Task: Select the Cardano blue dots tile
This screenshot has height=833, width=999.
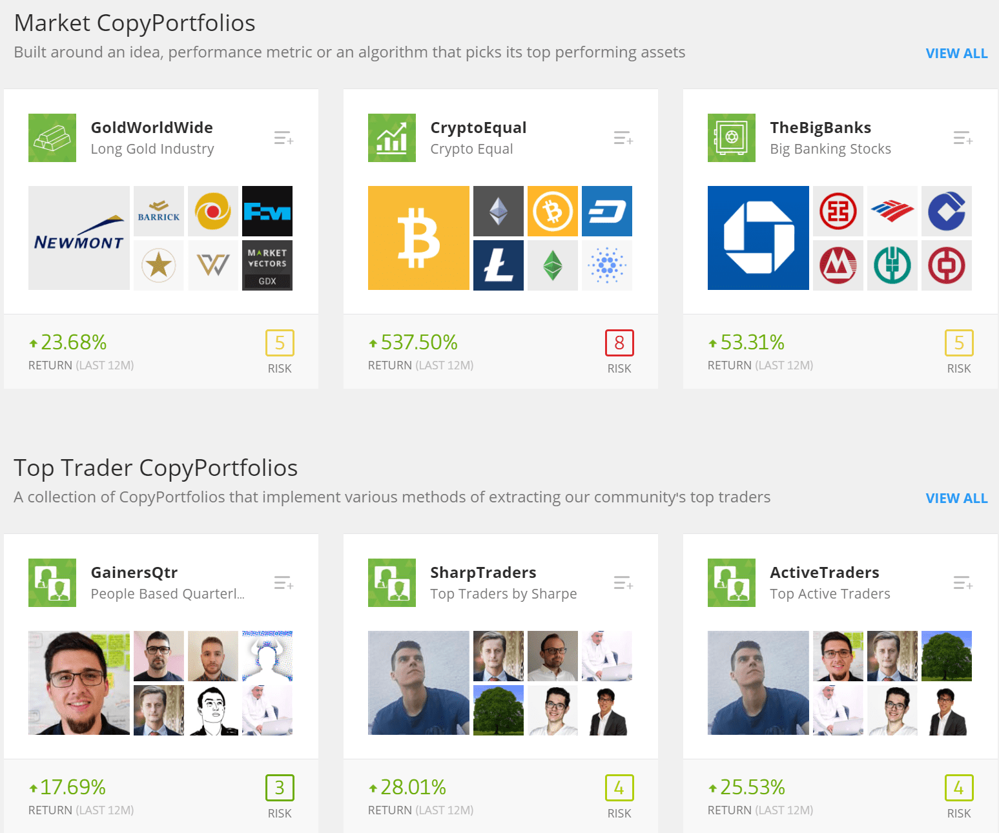Action: [607, 265]
